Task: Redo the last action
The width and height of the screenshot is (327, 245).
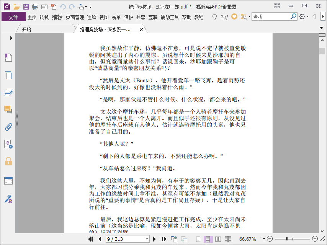Action: pos(72,7)
